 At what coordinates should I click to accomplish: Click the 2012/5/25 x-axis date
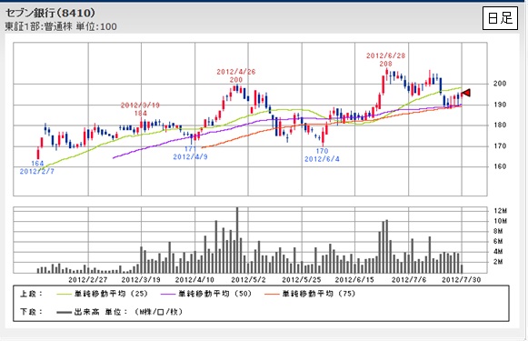[302, 280]
